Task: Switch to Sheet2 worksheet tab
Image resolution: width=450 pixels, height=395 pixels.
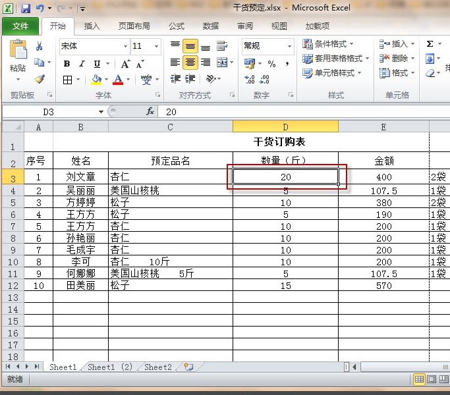Action: [x=158, y=367]
